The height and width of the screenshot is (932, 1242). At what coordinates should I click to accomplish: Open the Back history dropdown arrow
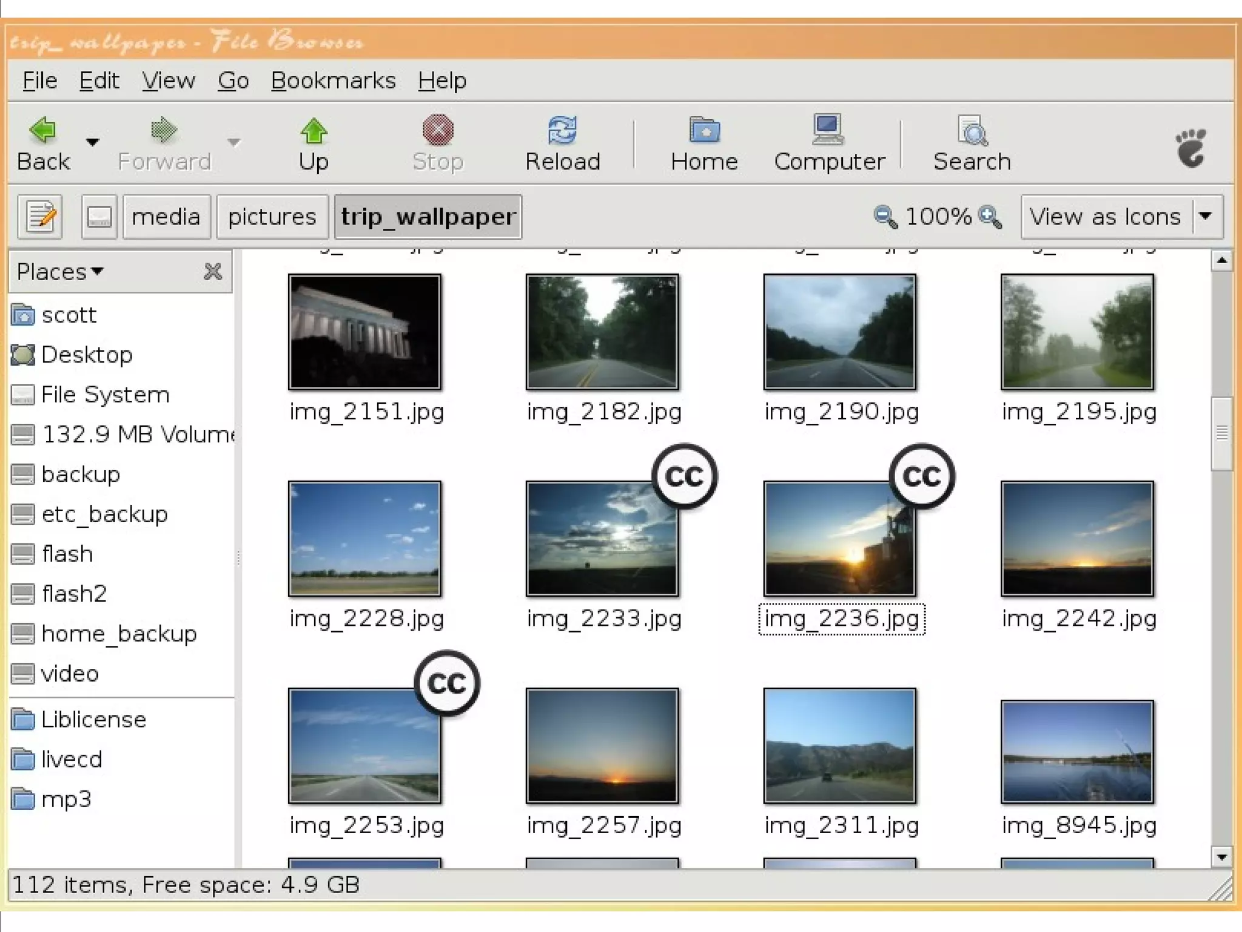tap(92, 142)
